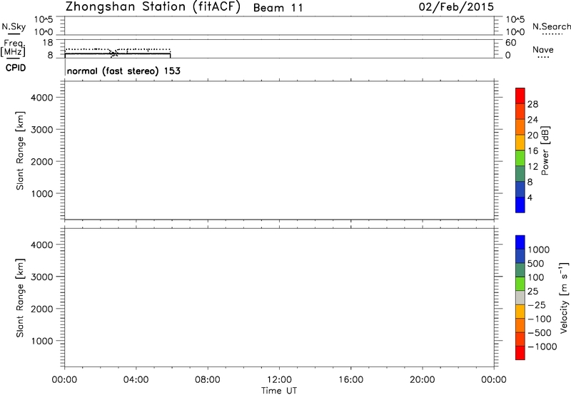571x395 pixels.
Task: Click the 60 Nave axis tick label
Action: [x=510, y=43]
